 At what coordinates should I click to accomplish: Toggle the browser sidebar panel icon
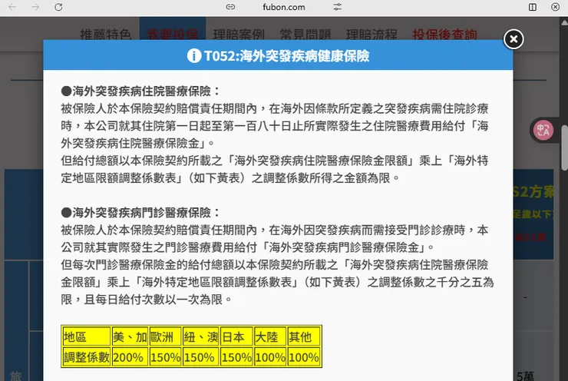pyautogui.click(x=533, y=7)
